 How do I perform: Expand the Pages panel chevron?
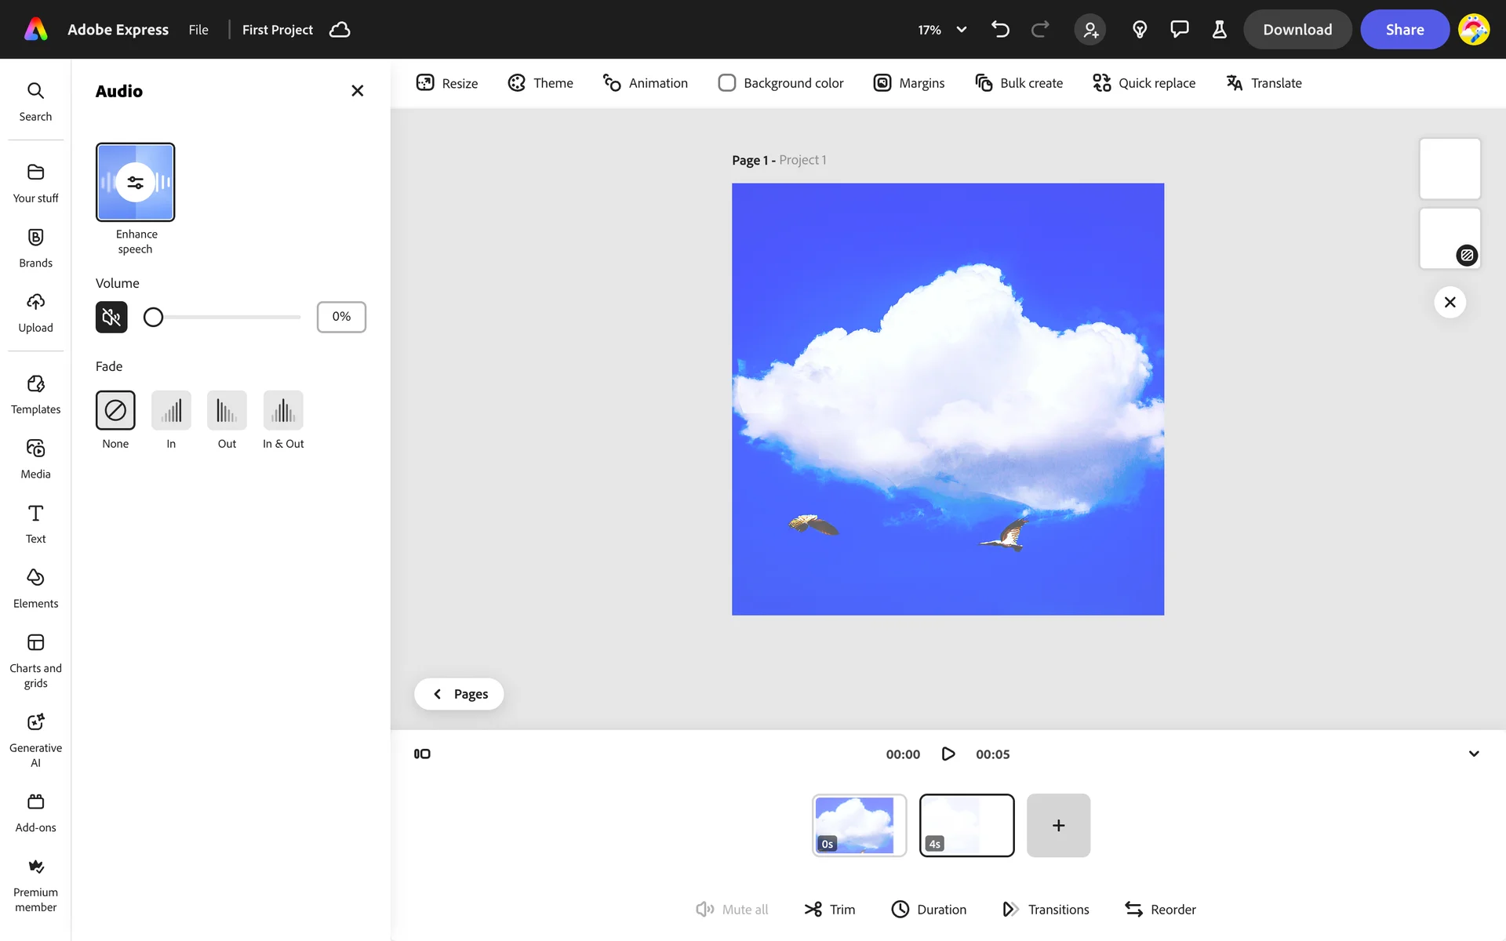pos(438,694)
